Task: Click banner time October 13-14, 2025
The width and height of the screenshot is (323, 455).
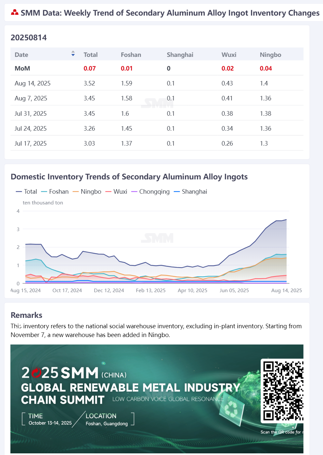Action: coord(50,423)
